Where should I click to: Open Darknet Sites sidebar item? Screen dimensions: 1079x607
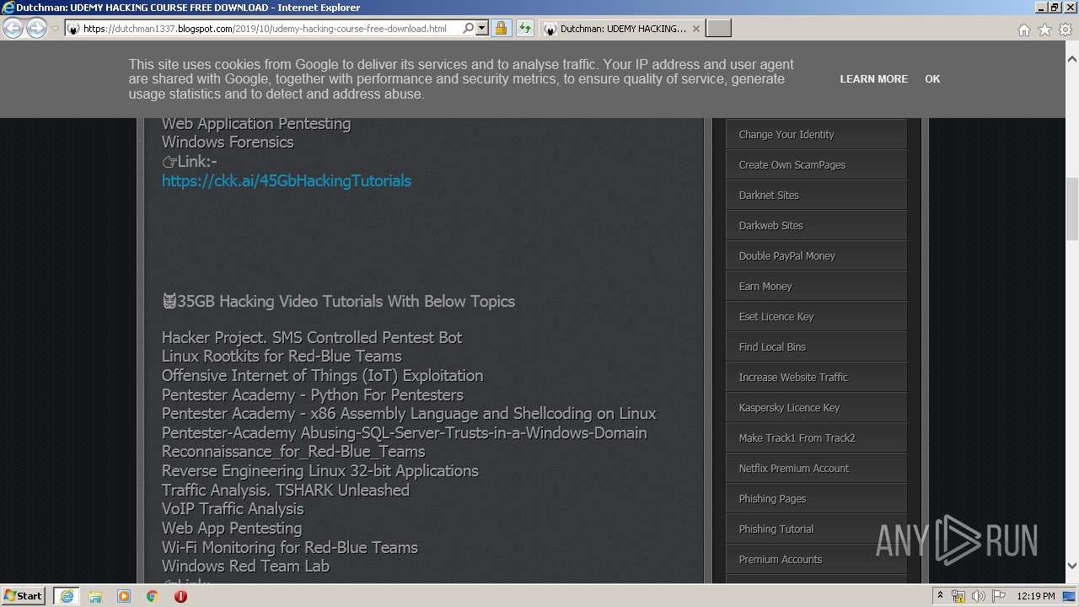click(x=816, y=195)
